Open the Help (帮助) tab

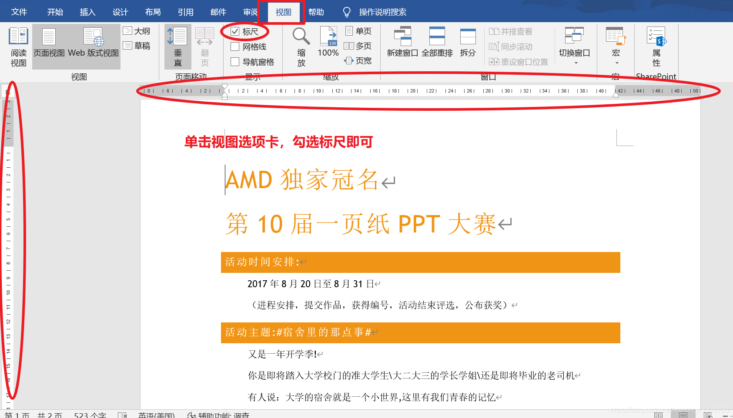coord(316,12)
